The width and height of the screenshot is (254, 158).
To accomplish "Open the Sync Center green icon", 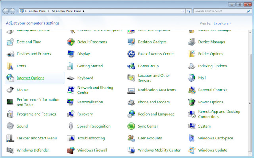I will (x=131, y=126).
